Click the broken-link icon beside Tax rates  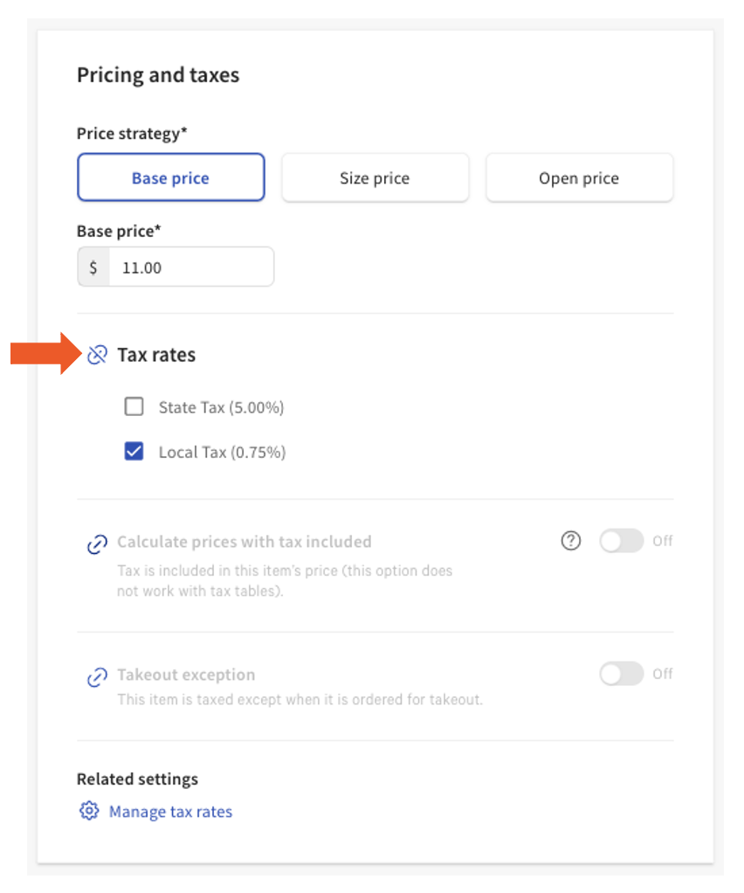pyautogui.click(x=96, y=355)
